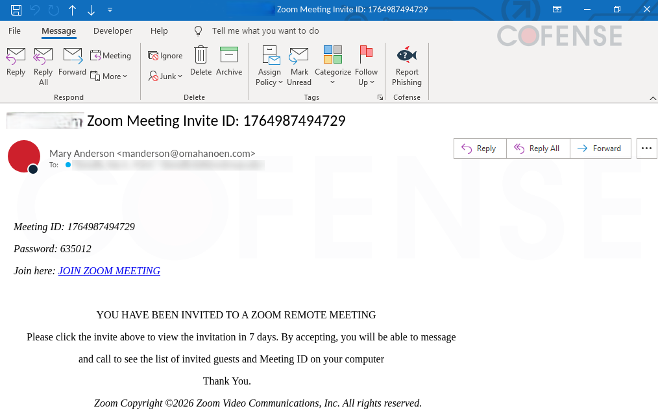
Task: Click the Password: 635012 line
Action: coord(53,248)
